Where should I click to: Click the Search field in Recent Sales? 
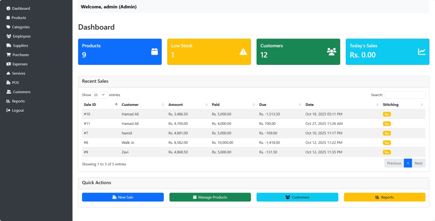coord(404,95)
